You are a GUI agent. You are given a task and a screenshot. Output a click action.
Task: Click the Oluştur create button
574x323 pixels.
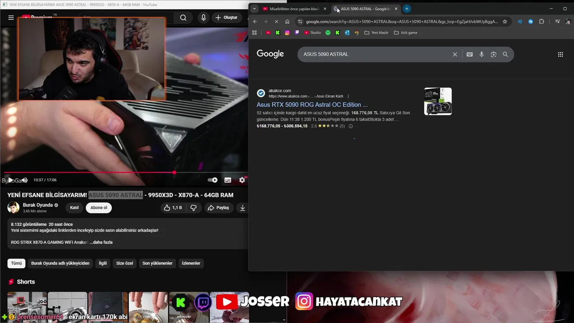coord(226,17)
